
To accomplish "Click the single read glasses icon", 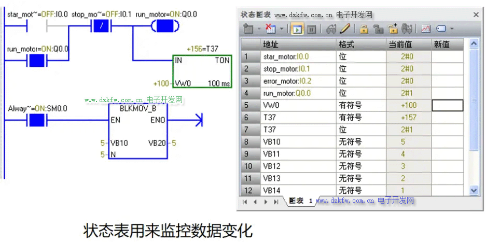I will [x=331, y=29].
